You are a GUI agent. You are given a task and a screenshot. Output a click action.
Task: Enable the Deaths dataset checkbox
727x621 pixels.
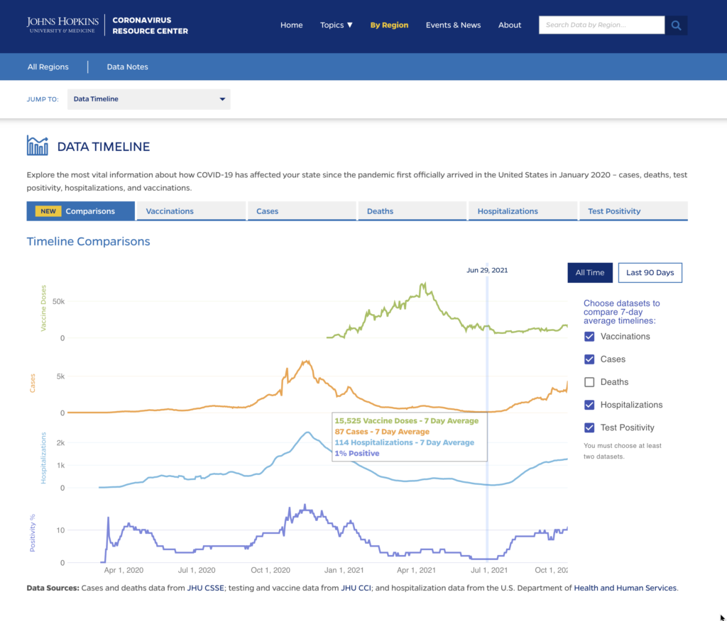[x=589, y=382]
